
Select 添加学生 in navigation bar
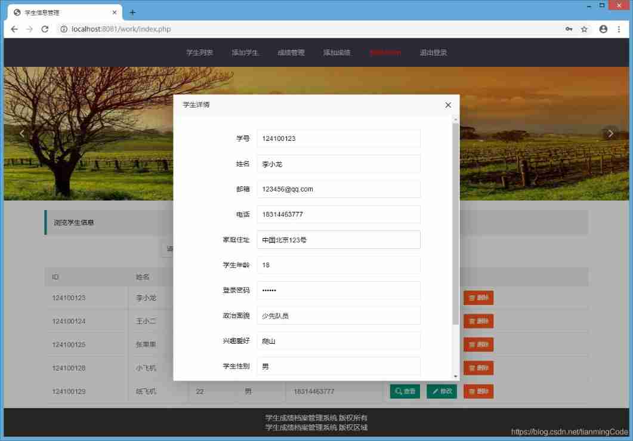pos(245,53)
